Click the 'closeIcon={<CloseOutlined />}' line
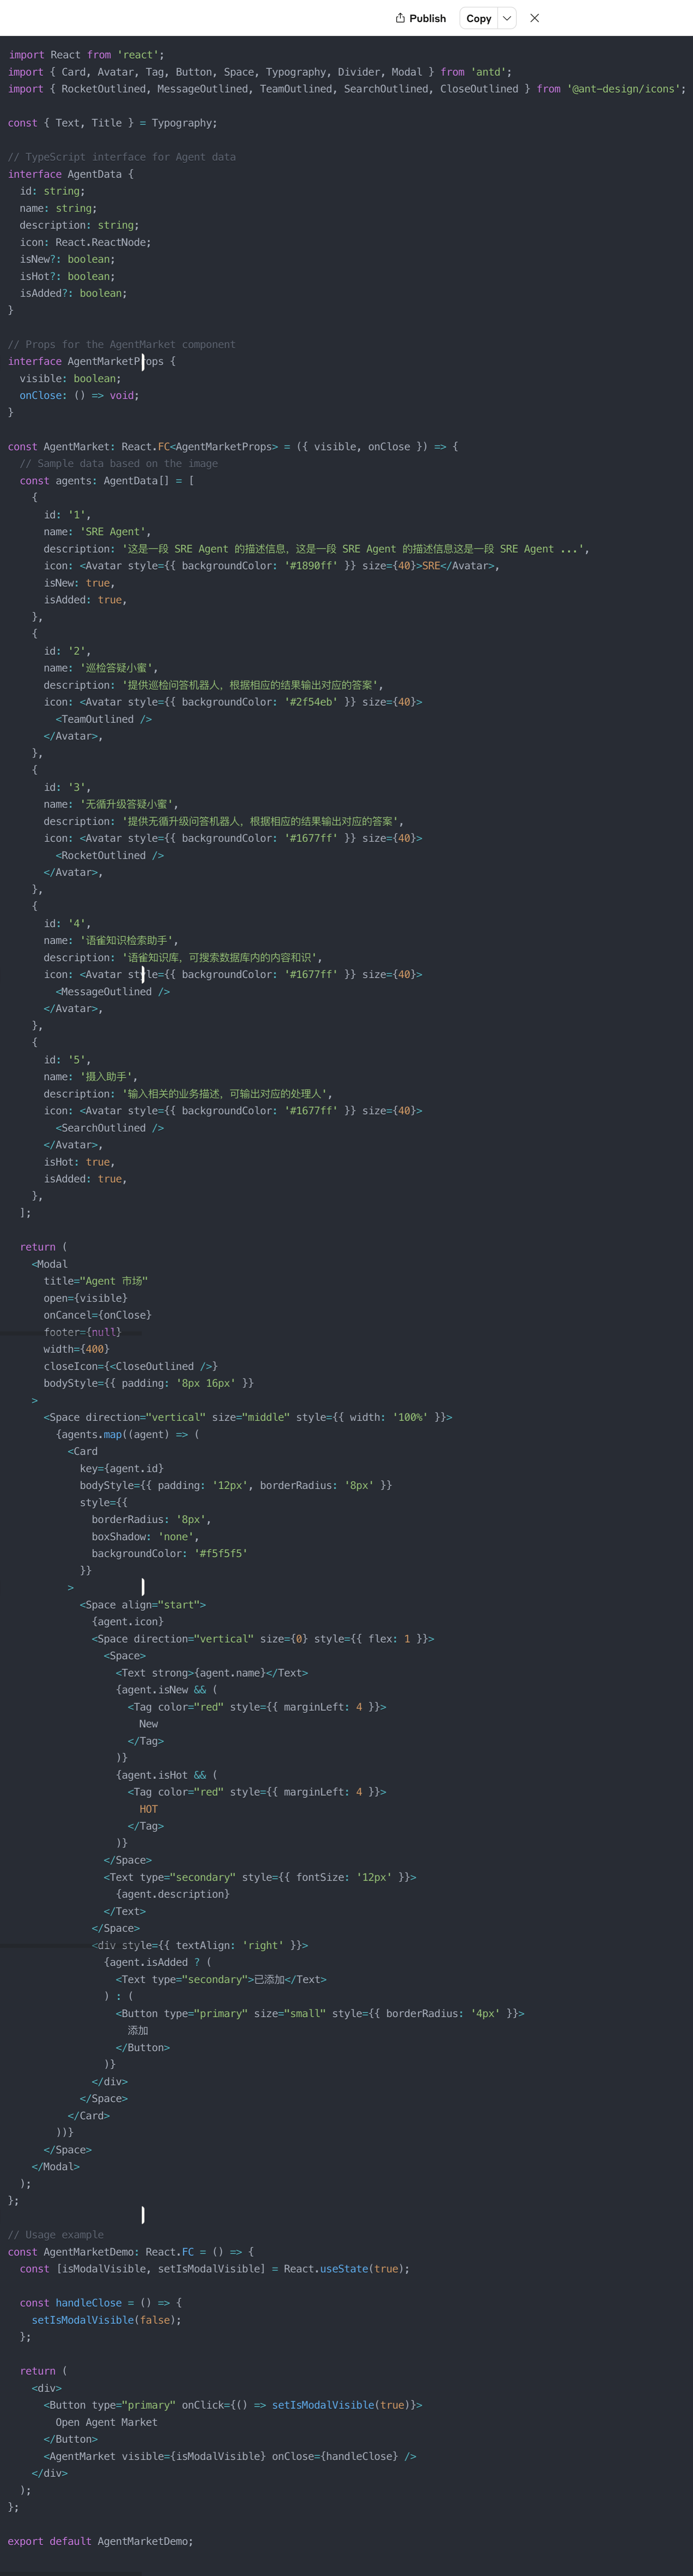The width and height of the screenshot is (693, 2576). 131,1366
